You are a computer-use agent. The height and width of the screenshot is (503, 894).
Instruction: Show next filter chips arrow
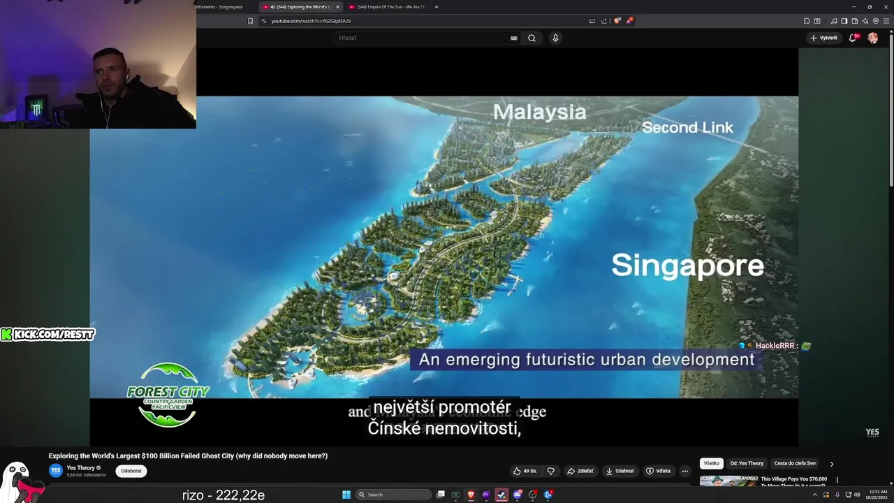click(x=831, y=463)
